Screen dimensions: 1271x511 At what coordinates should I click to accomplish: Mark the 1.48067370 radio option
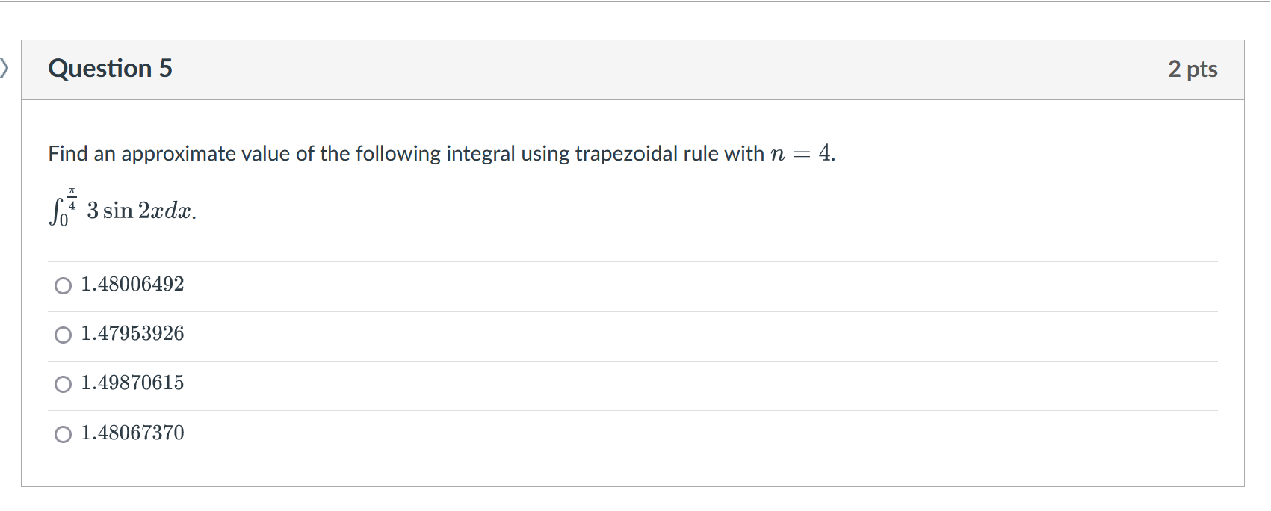[63, 434]
